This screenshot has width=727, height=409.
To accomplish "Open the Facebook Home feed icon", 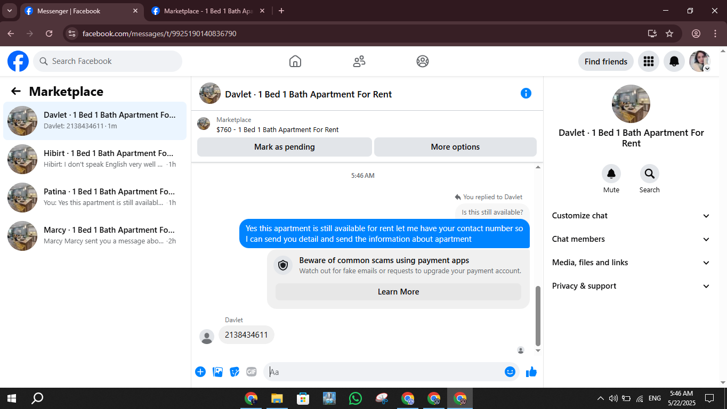I will (x=295, y=61).
